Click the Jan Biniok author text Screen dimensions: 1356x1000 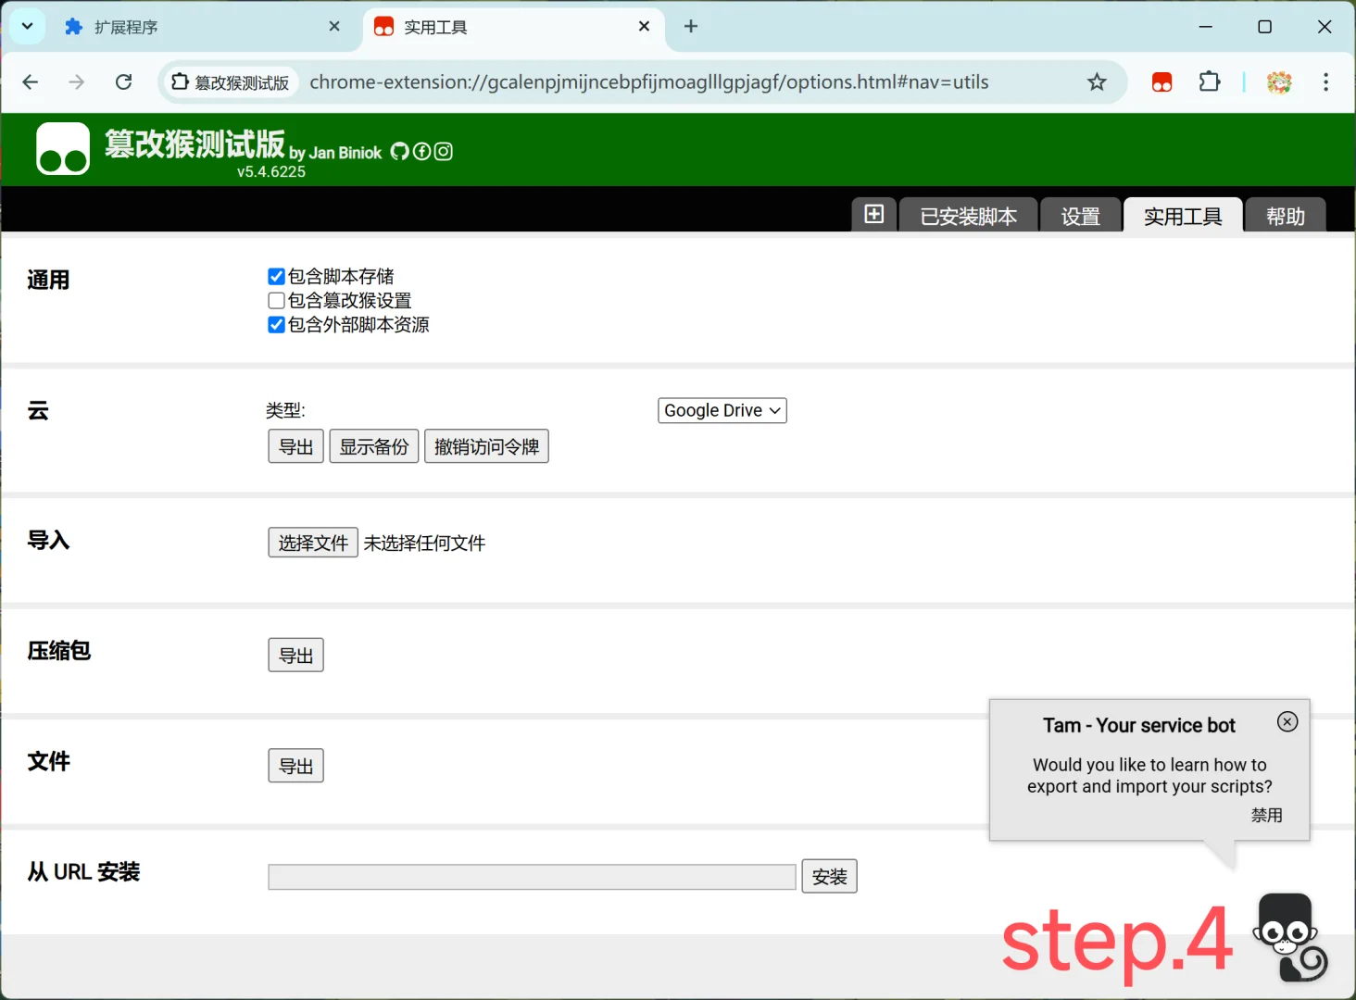click(345, 153)
